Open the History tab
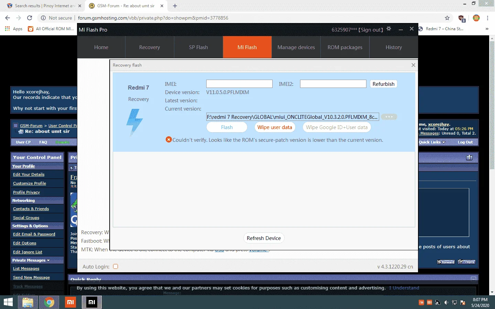The image size is (495, 309). tap(394, 47)
